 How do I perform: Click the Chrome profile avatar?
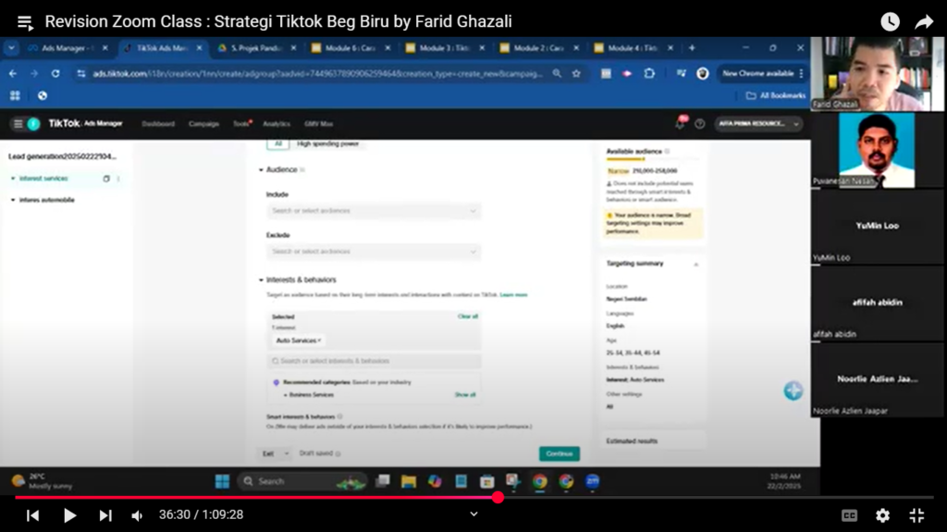[703, 74]
